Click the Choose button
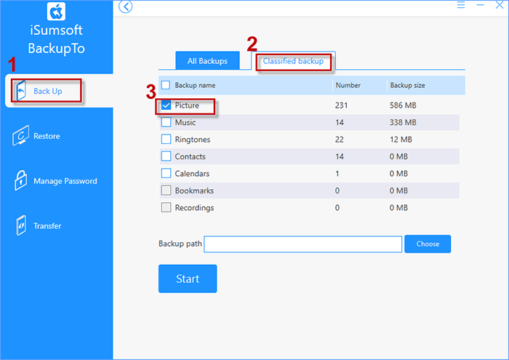The width and height of the screenshot is (509, 360). pos(428,244)
